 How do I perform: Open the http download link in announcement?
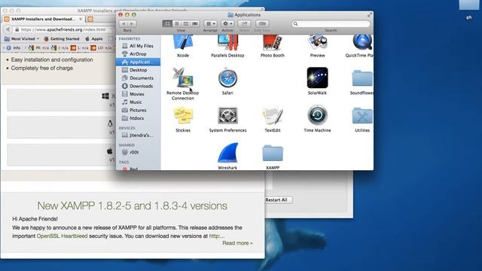[x=217, y=236]
